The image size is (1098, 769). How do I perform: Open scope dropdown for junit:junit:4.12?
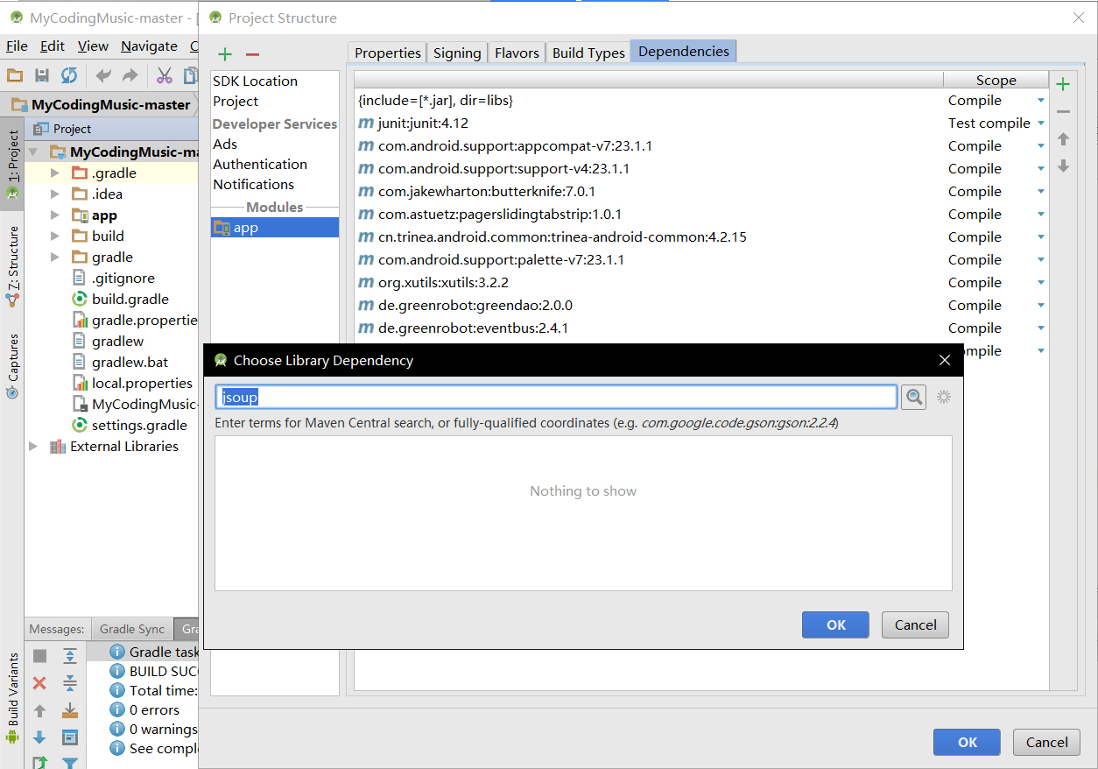click(1041, 123)
